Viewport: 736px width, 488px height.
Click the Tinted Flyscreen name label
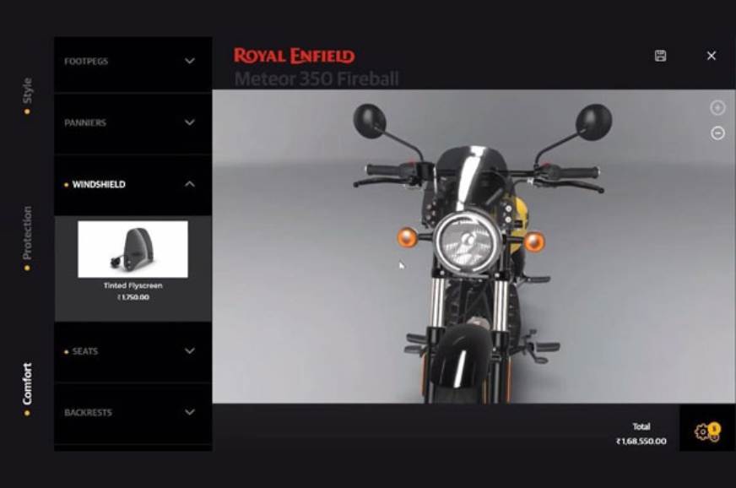tap(133, 285)
